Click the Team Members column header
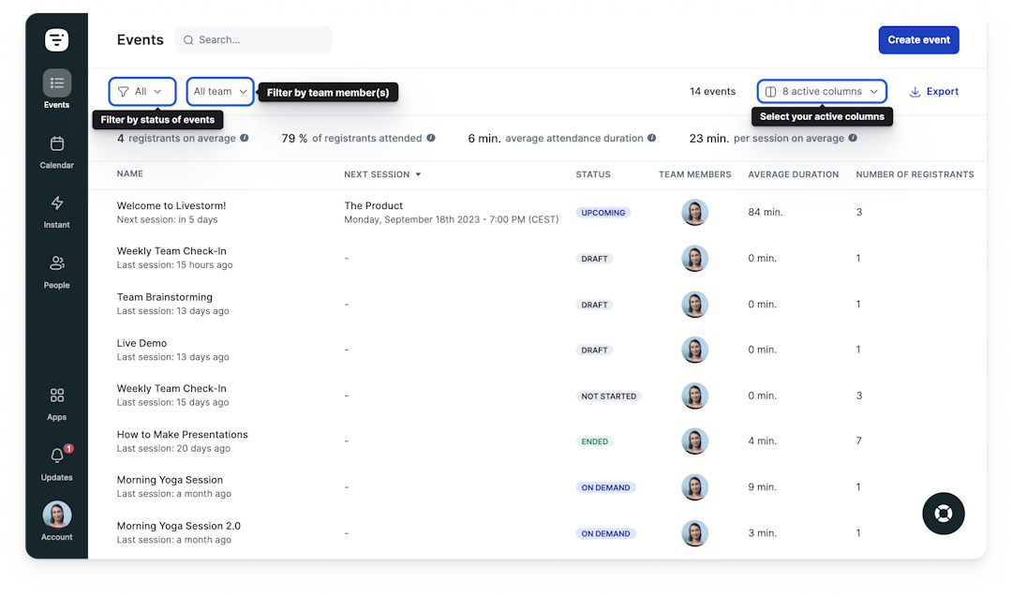Viewport: 1012px width, 597px height. click(x=694, y=174)
